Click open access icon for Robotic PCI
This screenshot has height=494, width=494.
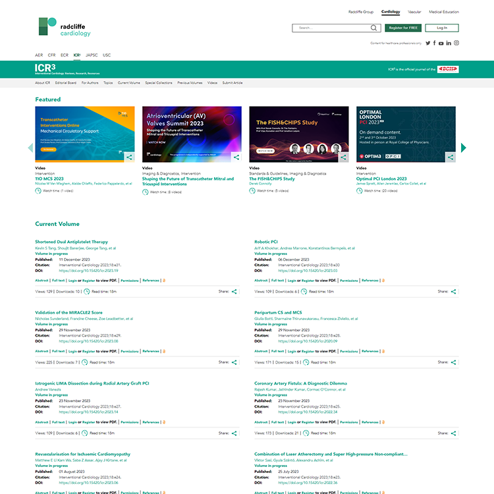point(383,281)
